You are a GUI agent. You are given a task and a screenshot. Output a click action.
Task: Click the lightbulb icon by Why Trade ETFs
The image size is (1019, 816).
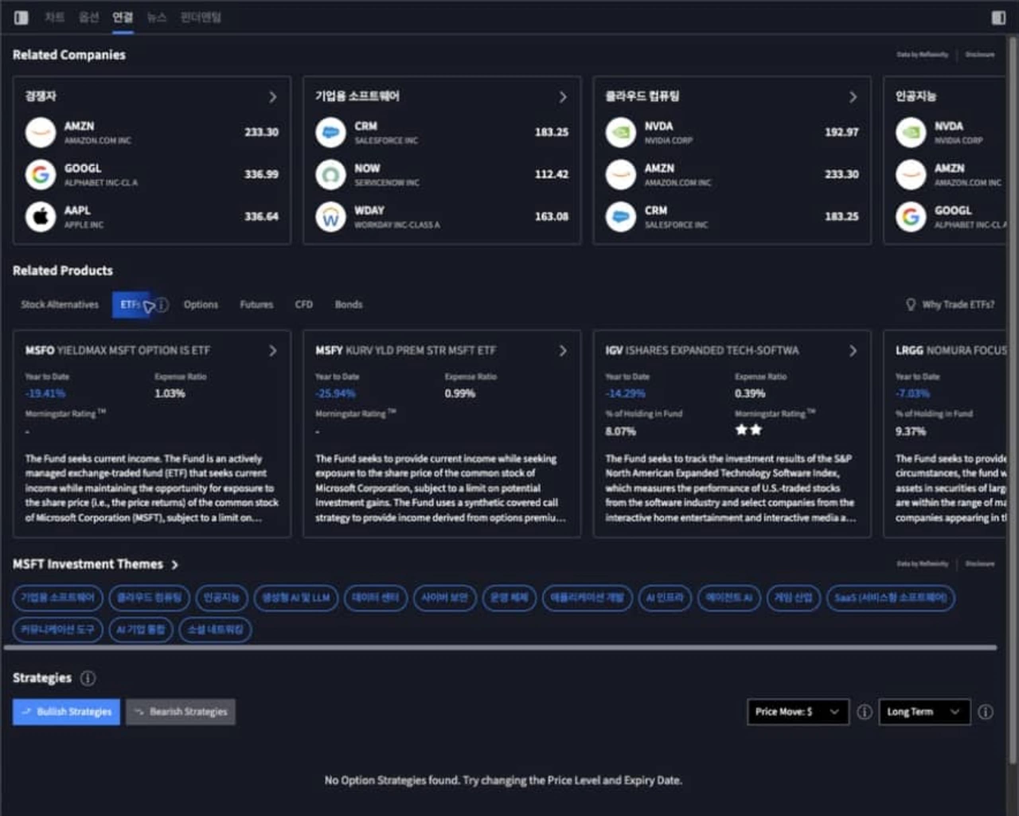point(911,305)
